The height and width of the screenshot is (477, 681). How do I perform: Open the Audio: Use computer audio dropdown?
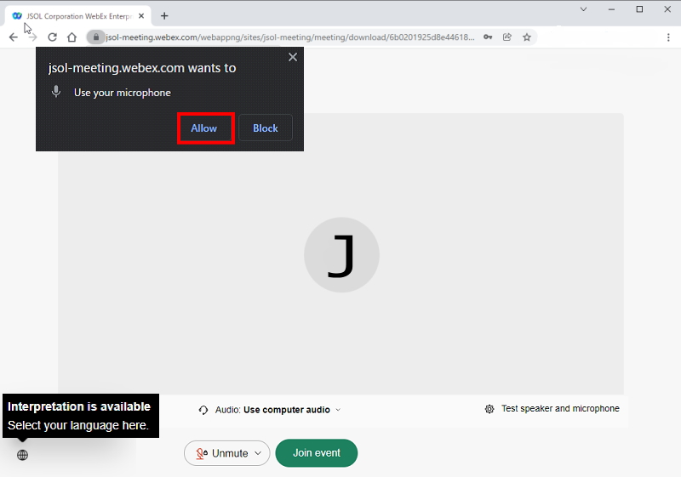(x=271, y=410)
